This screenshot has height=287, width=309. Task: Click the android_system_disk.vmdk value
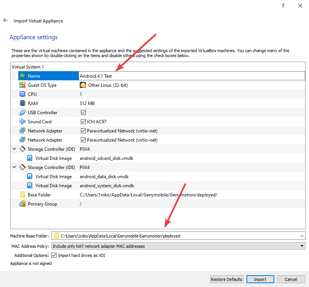pyautogui.click(x=107, y=186)
